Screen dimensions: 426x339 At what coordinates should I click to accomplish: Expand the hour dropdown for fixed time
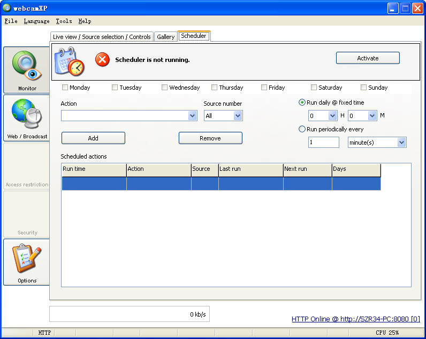pyautogui.click(x=333, y=116)
